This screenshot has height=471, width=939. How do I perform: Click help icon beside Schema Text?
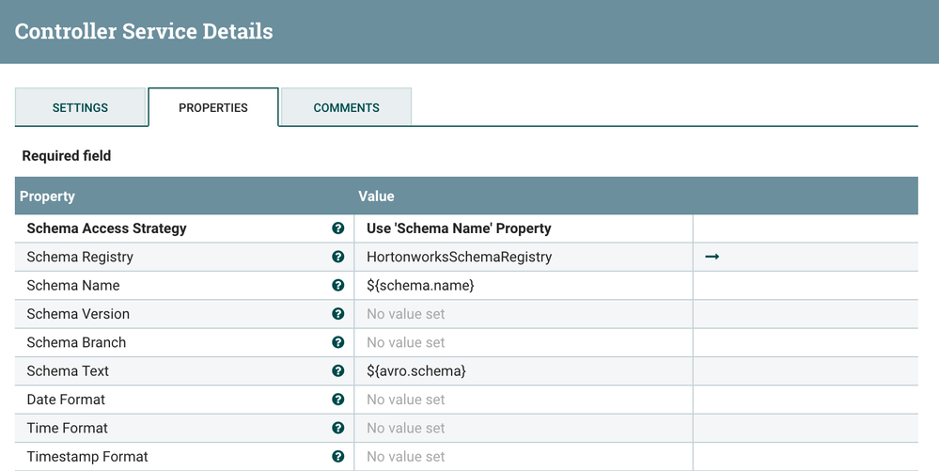[x=338, y=371]
